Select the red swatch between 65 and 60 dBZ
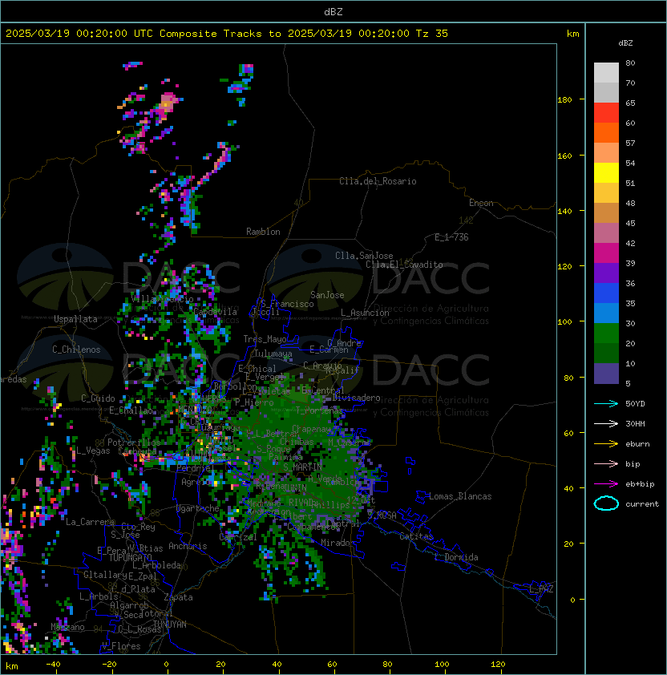 pyautogui.click(x=606, y=113)
